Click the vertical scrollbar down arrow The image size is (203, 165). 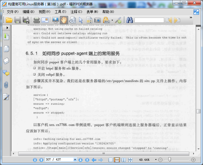click(199, 149)
